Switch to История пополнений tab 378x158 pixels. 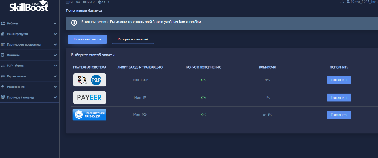pyautogui.click(x=133, y=39)
